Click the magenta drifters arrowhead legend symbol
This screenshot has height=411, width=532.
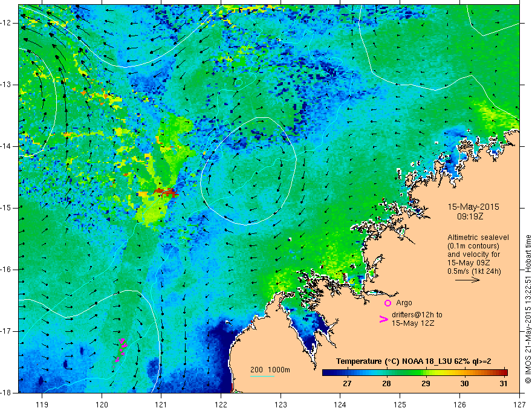coord(383,319)
